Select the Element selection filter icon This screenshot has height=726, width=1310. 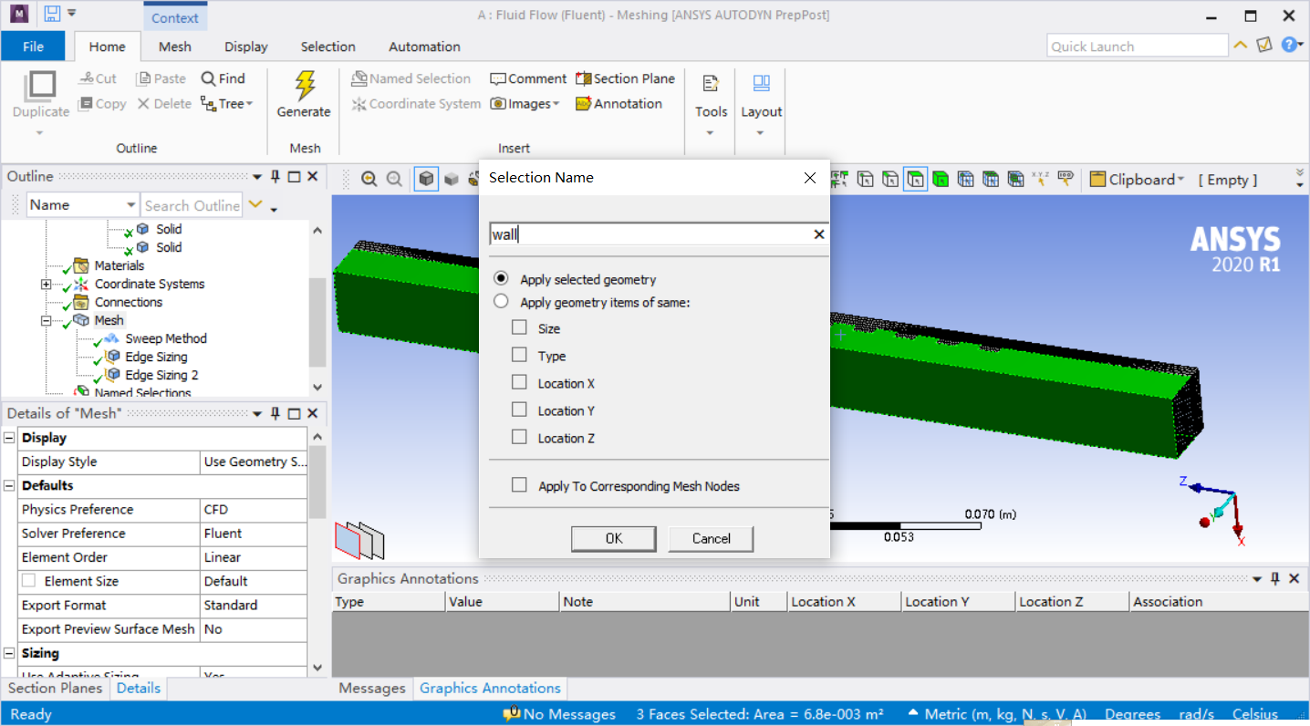pos(1015,180)
